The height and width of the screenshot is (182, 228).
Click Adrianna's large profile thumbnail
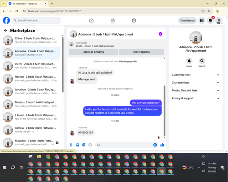coord(196,37)
